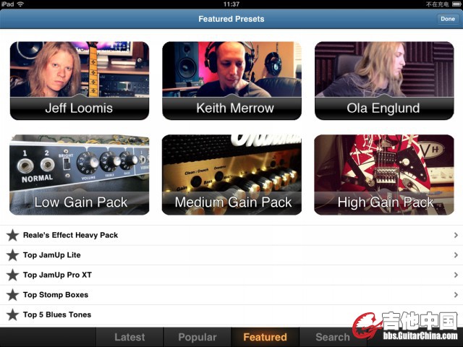Click the star icon beside Top JamUp Pro XT
The image size is (463, 347).
click(13, 275)
